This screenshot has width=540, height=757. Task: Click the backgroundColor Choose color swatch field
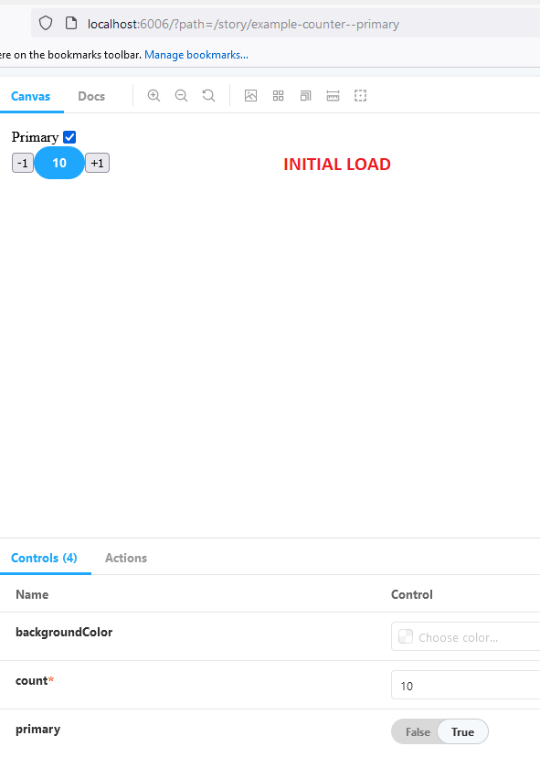click(465, 637)
